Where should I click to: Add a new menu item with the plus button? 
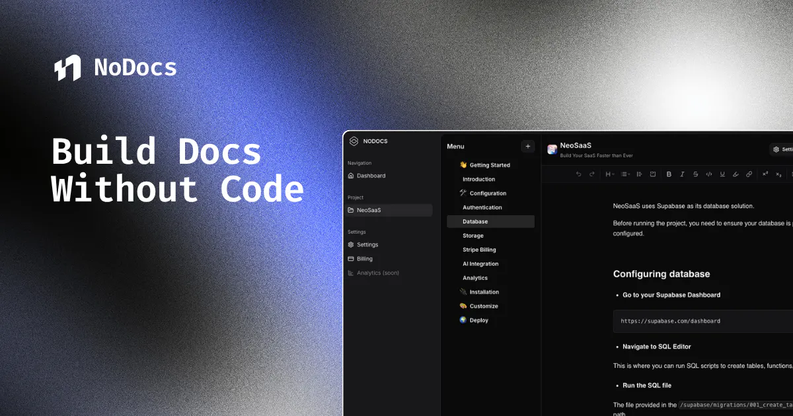[x=527, y=146]
